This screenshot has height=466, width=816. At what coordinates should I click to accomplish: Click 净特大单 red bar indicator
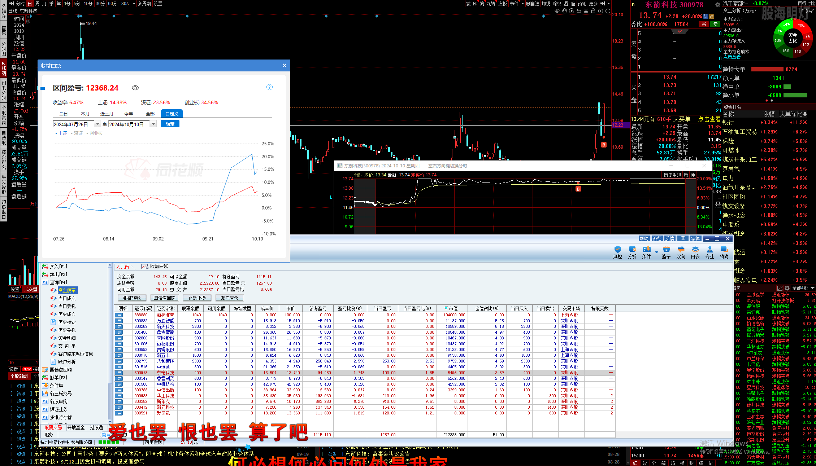point(768,69)
